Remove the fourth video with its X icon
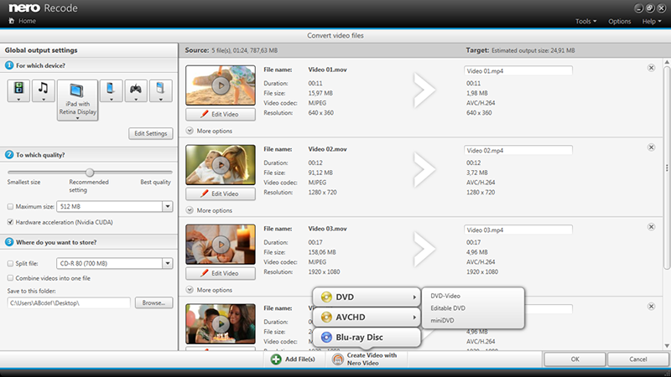Viewport: 671px width, 377px height. [651, 306]
